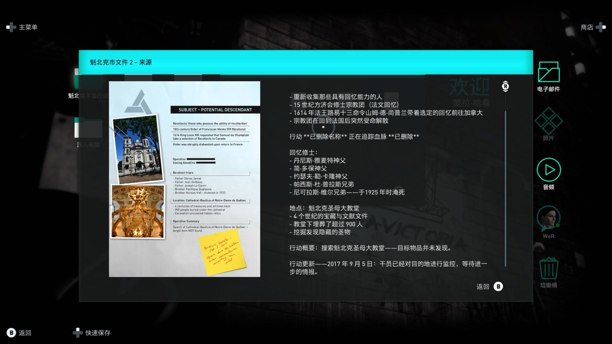Open the 垃圾桶 trash bin icon
Screen dimensions: 612x344
[548, 268]
